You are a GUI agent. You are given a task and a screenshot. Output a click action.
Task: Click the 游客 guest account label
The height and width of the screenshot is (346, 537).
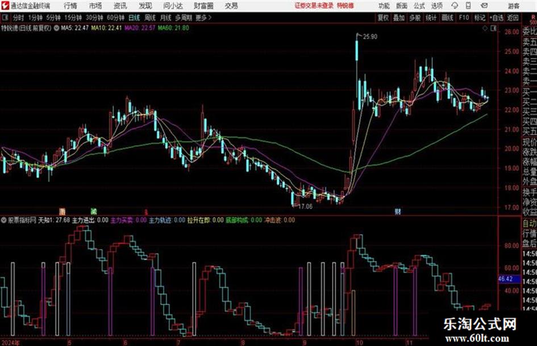pos(513,6)
